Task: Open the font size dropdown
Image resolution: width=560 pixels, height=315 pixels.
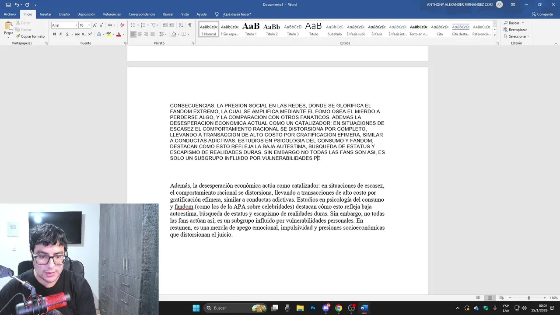Action: 89,25
